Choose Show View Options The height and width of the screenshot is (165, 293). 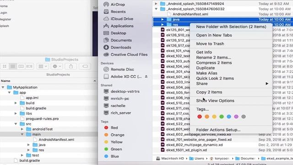tap(231, 101)
